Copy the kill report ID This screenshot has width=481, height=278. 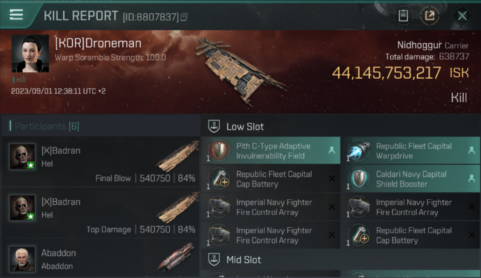[x=184, y=17]
